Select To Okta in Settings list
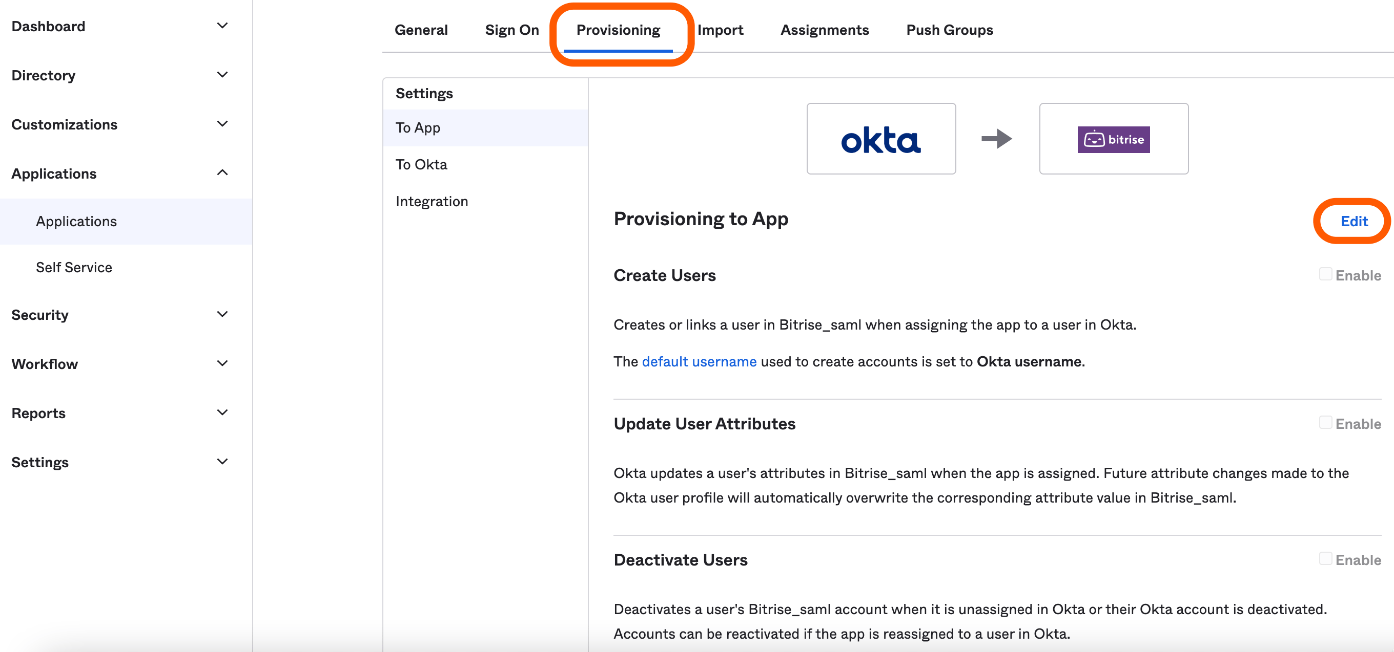The image size is (1394, 652). click(x=421, y=164)
